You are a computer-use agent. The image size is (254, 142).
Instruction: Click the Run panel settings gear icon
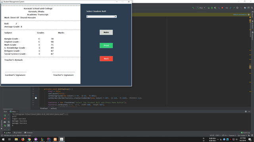(x=246, y=112)
